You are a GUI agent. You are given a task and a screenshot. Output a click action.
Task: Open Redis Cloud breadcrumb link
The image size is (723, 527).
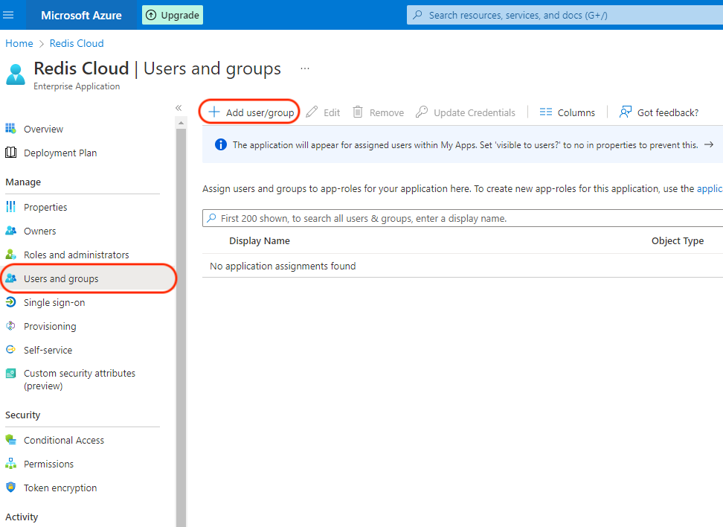[x=77, y=43]
